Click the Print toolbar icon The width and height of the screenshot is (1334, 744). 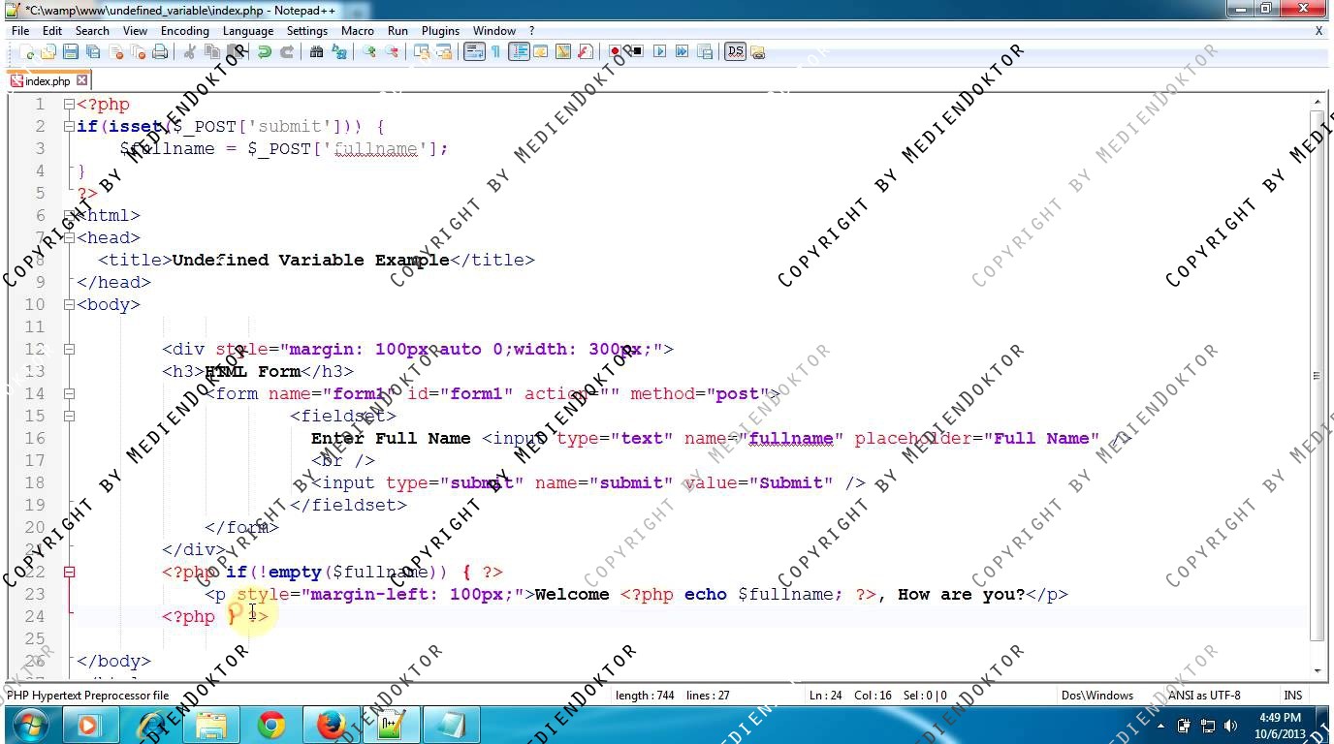coord(160,52)
